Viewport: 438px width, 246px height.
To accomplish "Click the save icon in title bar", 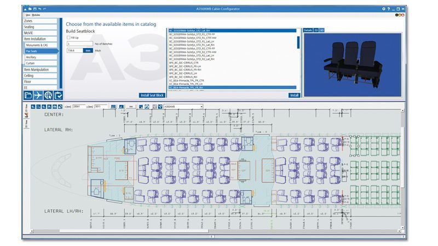I will (x=36, y=9).
